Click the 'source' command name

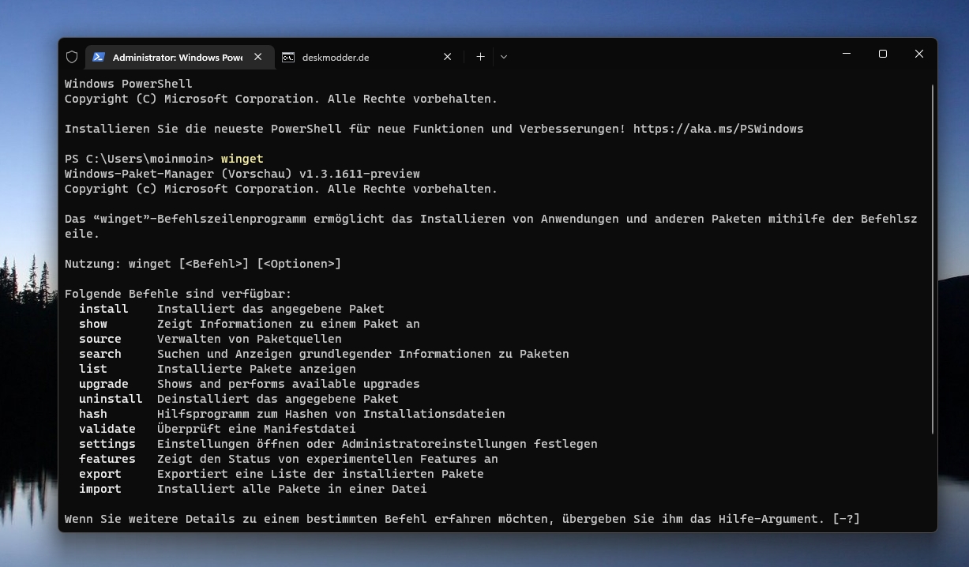[x=100, y=339]
